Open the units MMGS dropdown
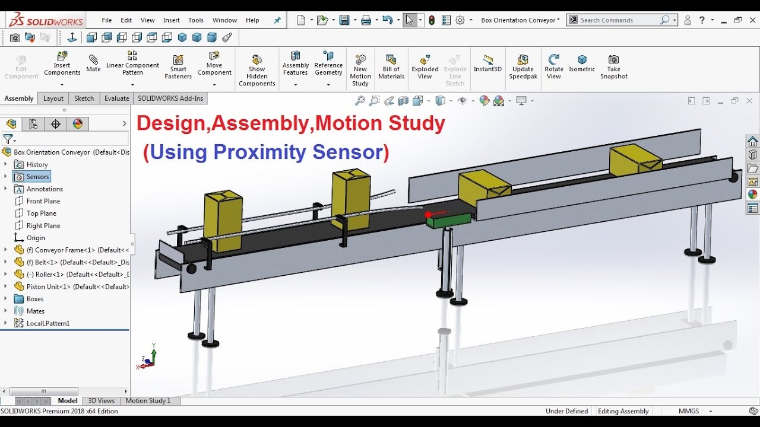 (711, 411)
